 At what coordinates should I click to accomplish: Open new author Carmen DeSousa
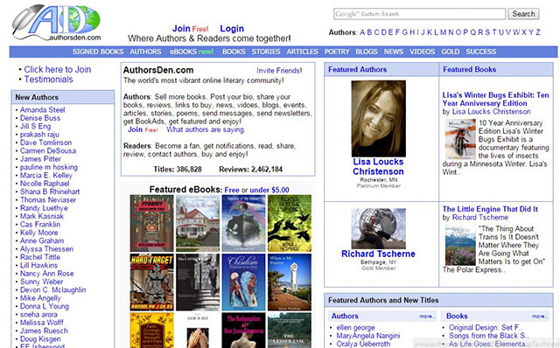(x=48, y=151)
